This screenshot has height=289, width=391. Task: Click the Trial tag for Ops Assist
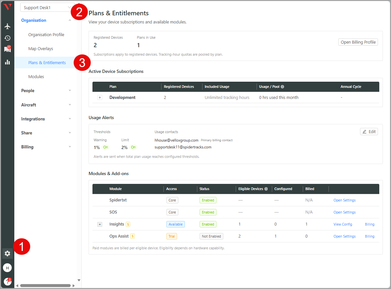click(x=172, y=236)
